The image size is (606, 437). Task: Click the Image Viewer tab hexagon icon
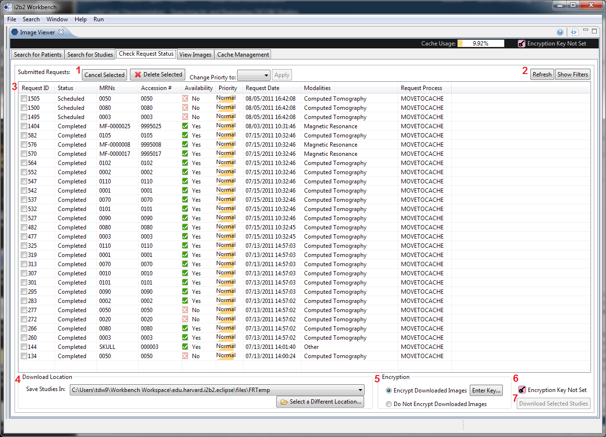coord(15,32)
